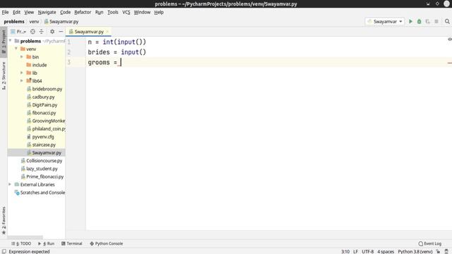
Task: Open the View menu
Action: 29,12
